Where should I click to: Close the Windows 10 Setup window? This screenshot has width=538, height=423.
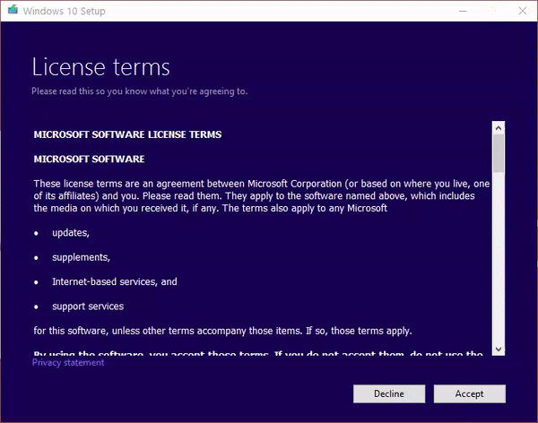point(522,11)
